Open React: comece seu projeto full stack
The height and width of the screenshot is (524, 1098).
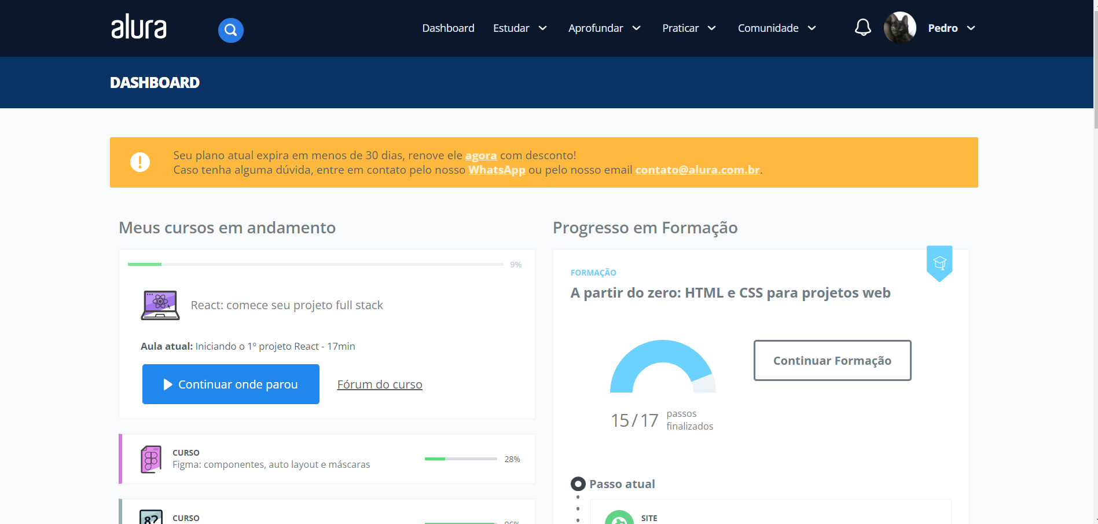coord(287,305)
